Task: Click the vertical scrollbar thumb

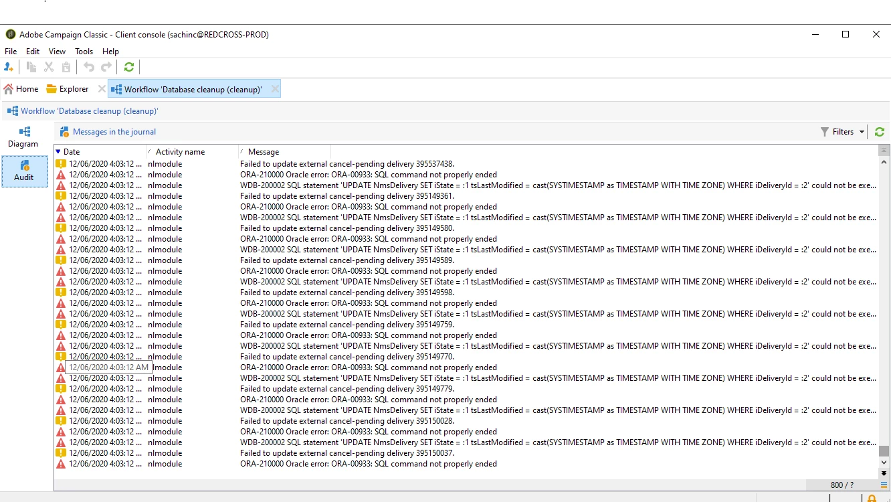Action: [884, 451]
